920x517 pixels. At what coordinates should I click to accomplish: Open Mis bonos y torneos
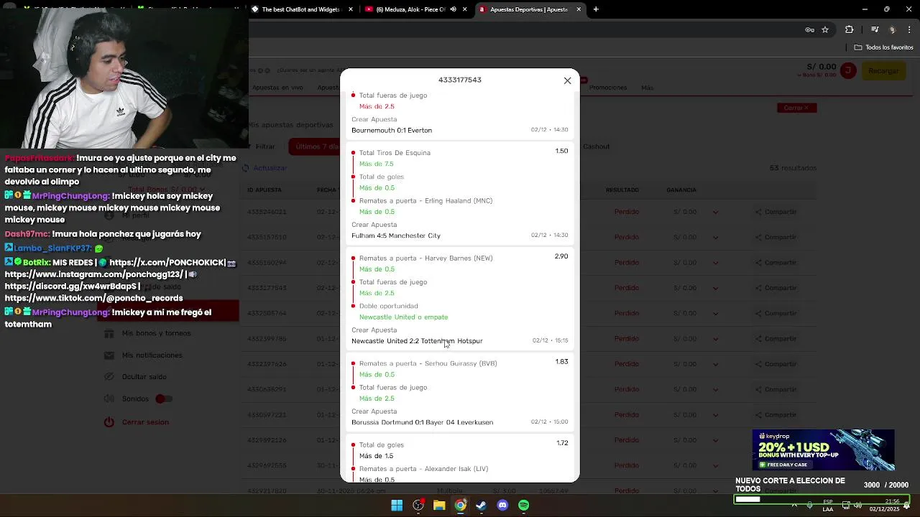[156, 333]
